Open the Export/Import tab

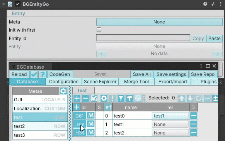pyautogui.click(x=173, y=82)
